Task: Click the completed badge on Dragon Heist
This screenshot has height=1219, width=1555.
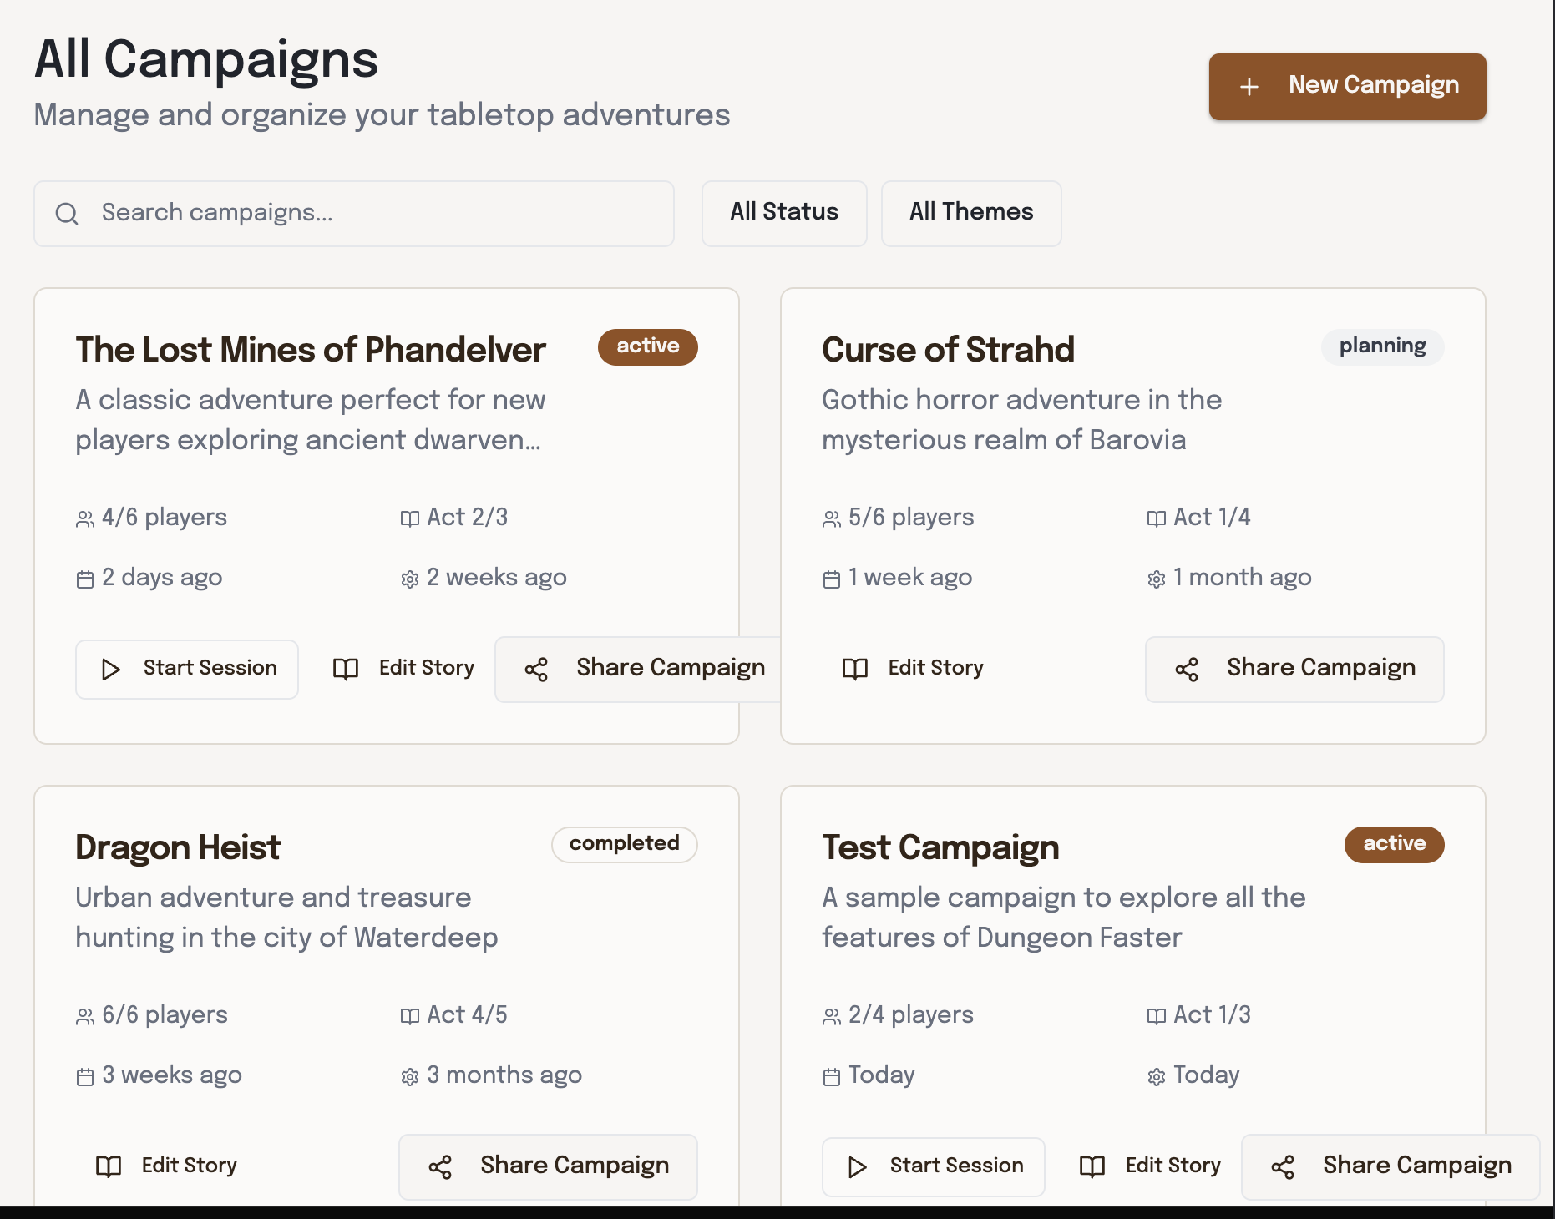Action: click(x=624, y=844)
